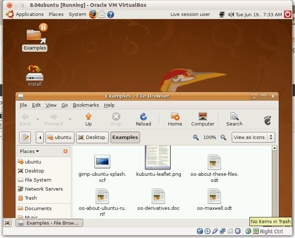Zoom in with the plus magnifier

pos(223,137)
